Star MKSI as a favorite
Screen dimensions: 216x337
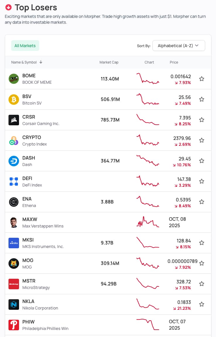click(202, 243)
